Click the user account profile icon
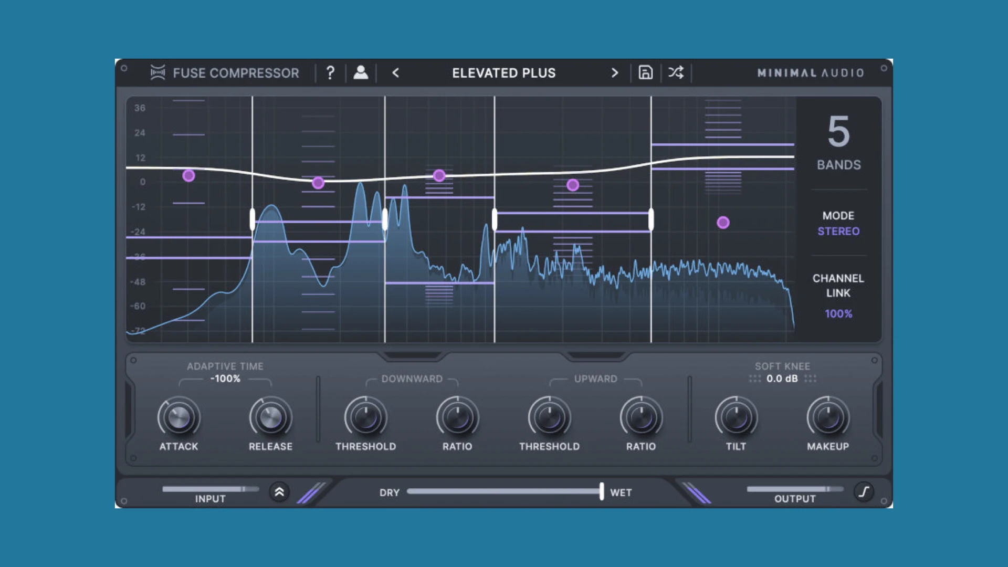Viewport: 1008px width, 567px height. coord(361,73)
